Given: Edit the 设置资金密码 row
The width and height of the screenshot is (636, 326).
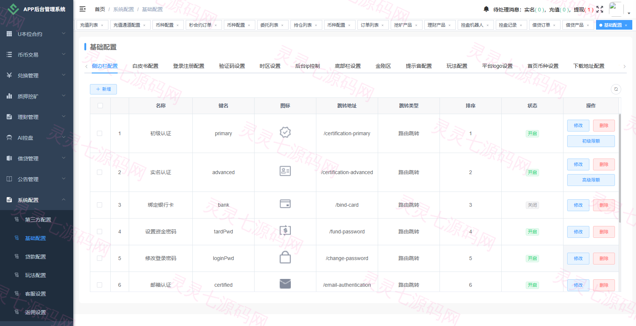Looking at the screenshot, I should coord(578,232).
